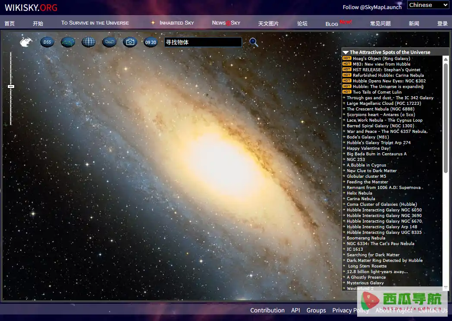This screenshot has width=452, height=321.
Task: Open the Chinese language dropdown
Action: point(428,5)
